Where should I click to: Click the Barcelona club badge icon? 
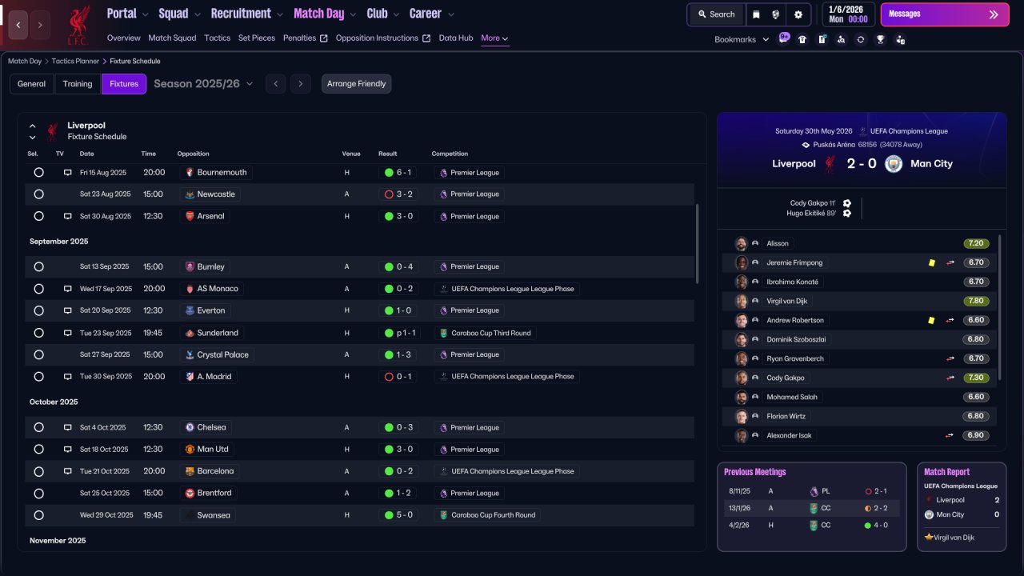click(x=190, y=471)
